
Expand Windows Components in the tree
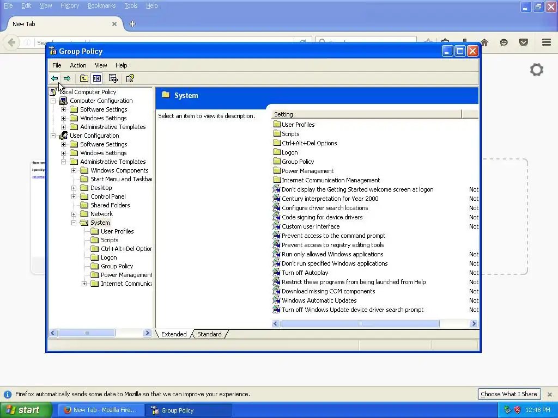click(74, 170)
